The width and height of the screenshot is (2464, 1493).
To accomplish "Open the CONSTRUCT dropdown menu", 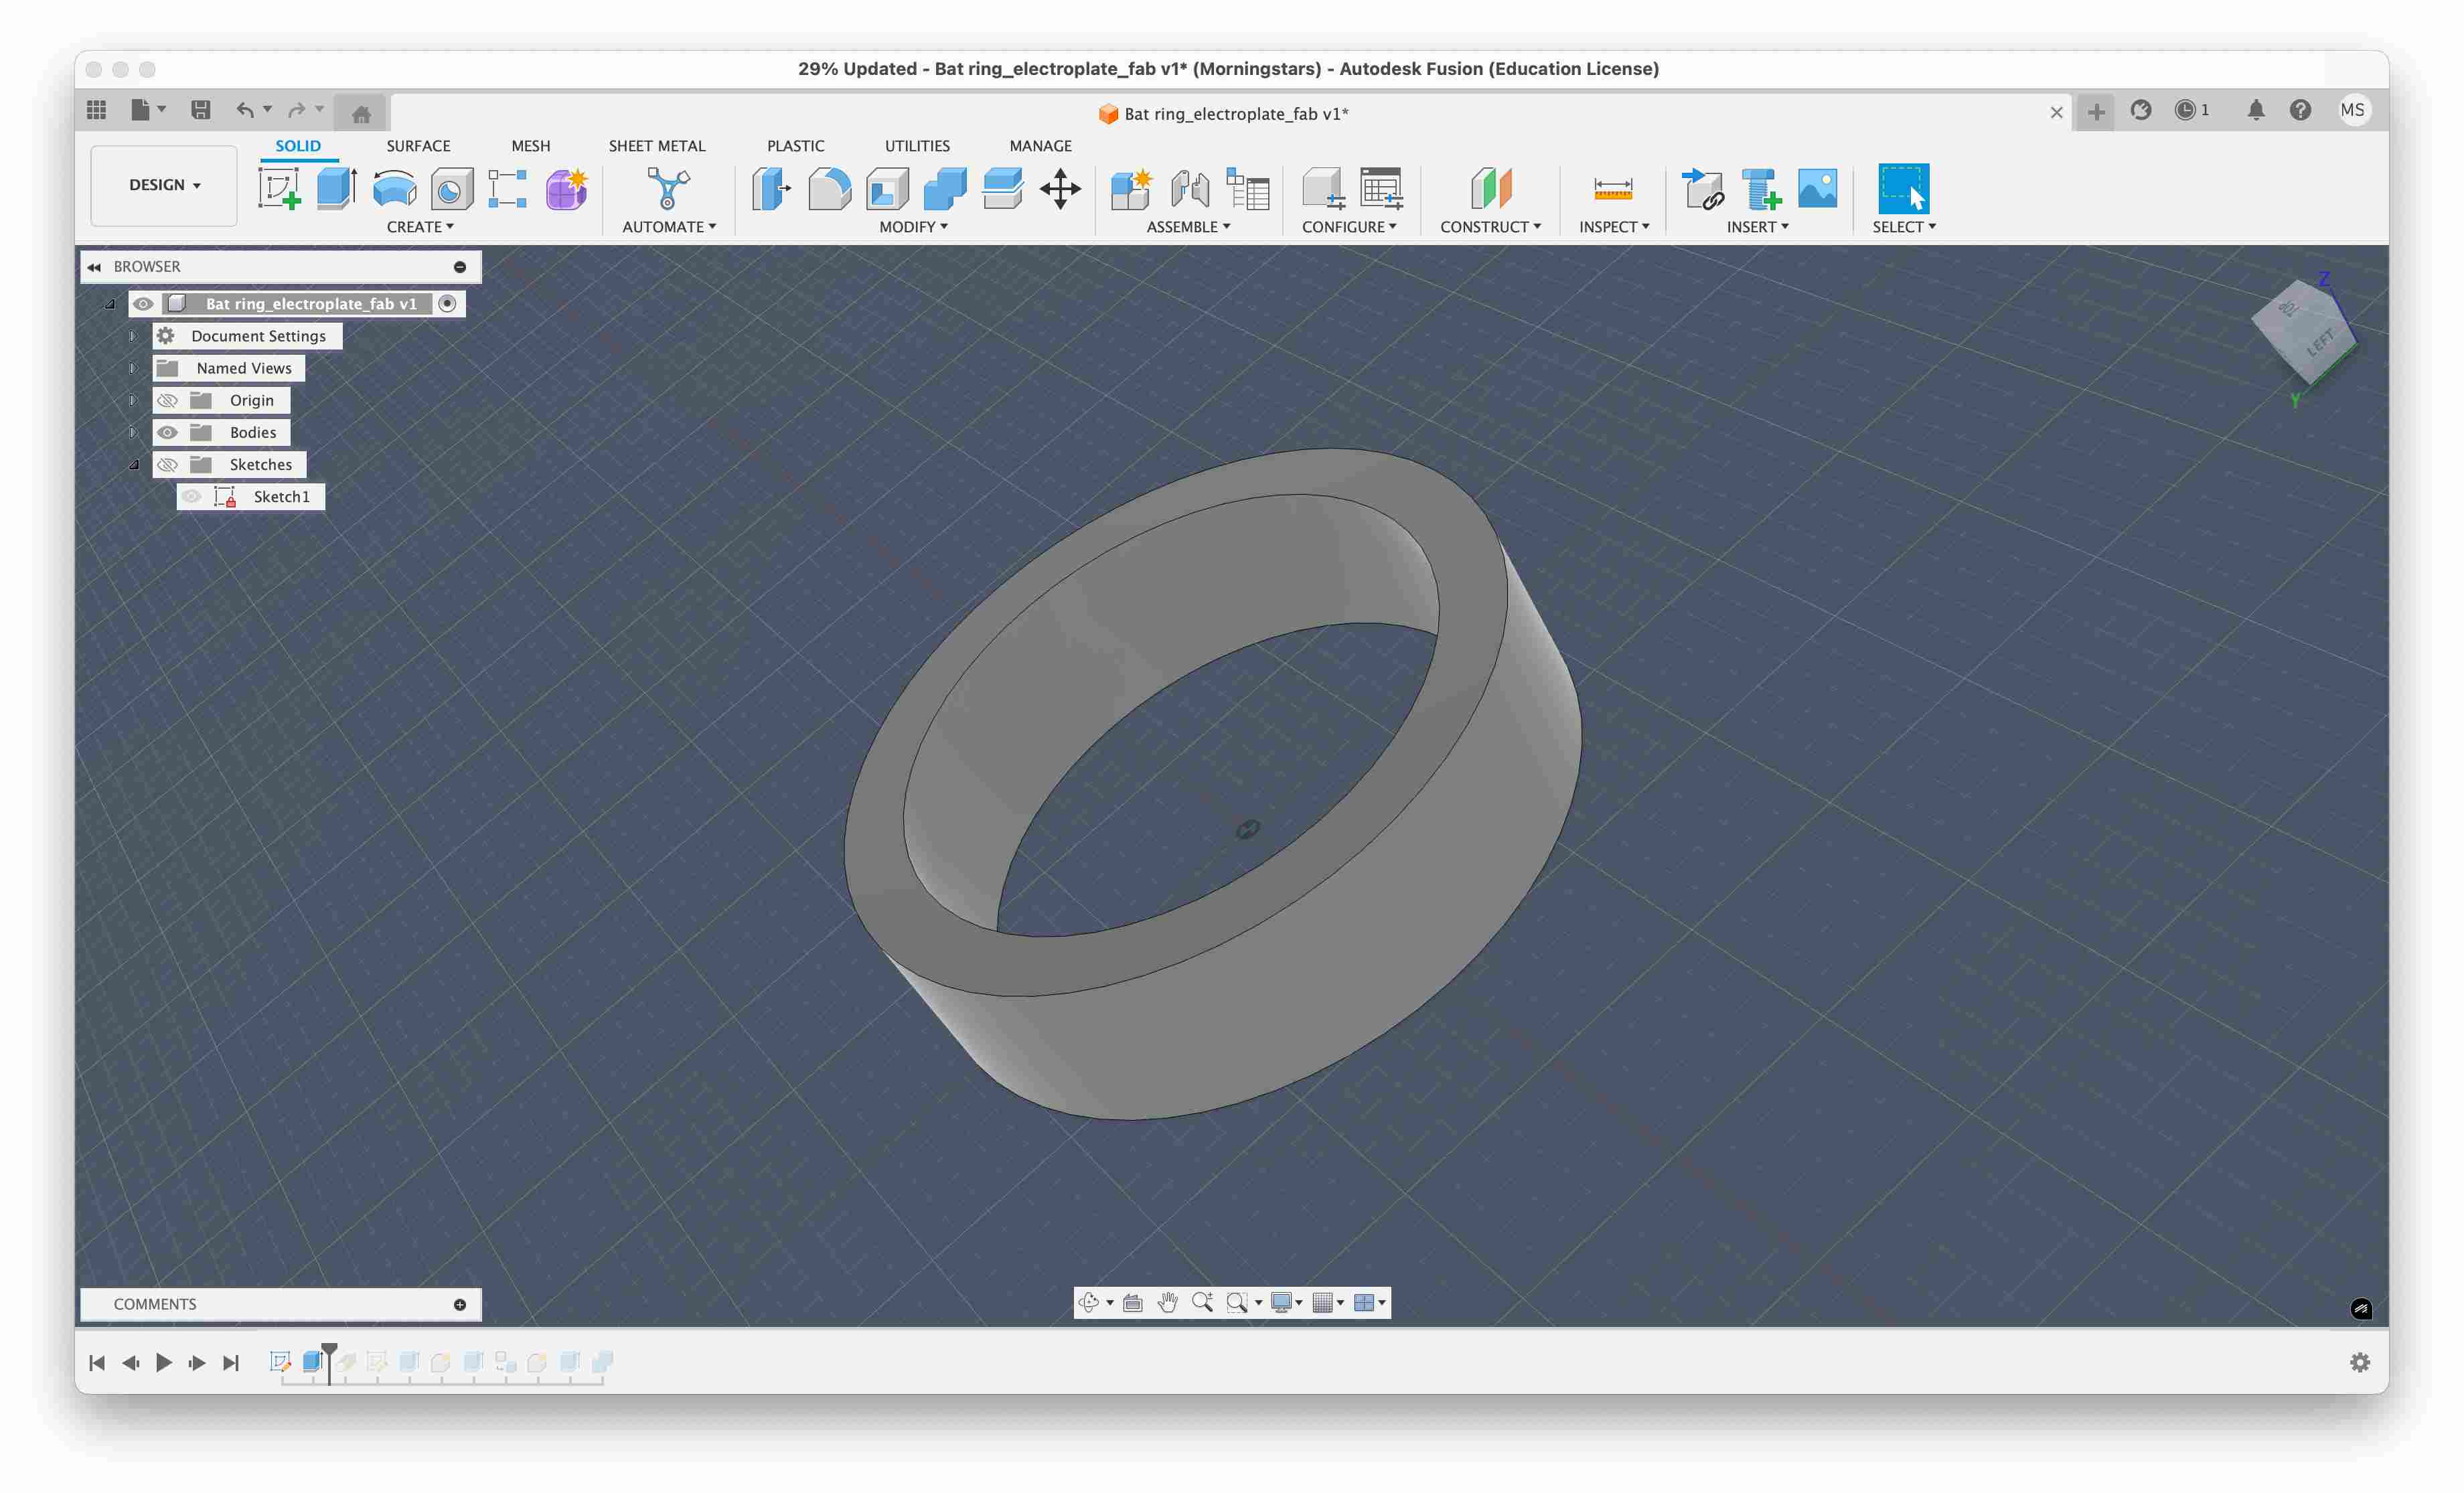I will click(1490, 227).
